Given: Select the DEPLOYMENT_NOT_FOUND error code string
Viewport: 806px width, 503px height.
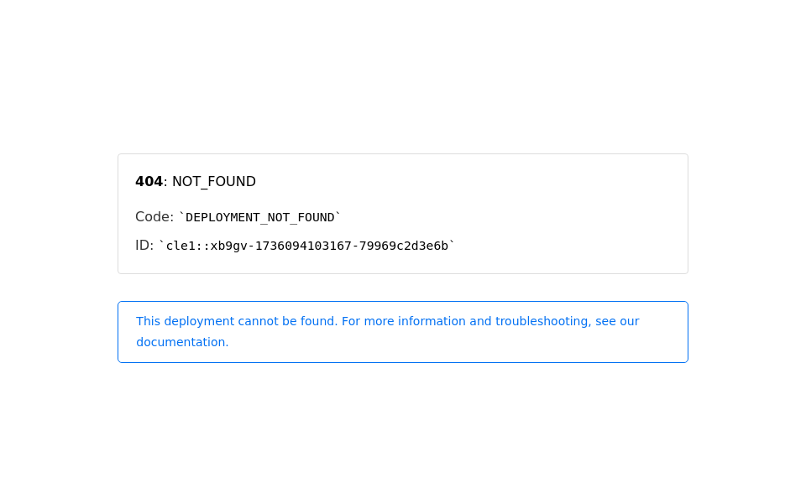Looking at the screenshot, I should pos(259,218).
